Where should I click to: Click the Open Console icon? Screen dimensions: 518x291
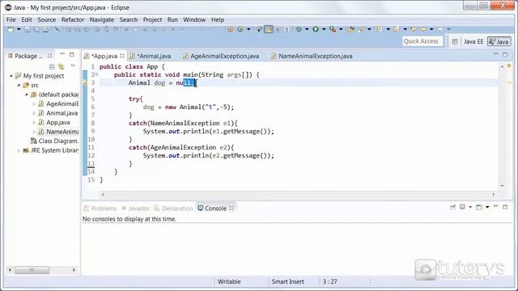(x=479, y=207)
